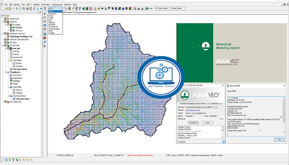Select the highlighted Select Tree Outlet tool
The width and height of the screenshot is (289, 165).
(45, 34)
